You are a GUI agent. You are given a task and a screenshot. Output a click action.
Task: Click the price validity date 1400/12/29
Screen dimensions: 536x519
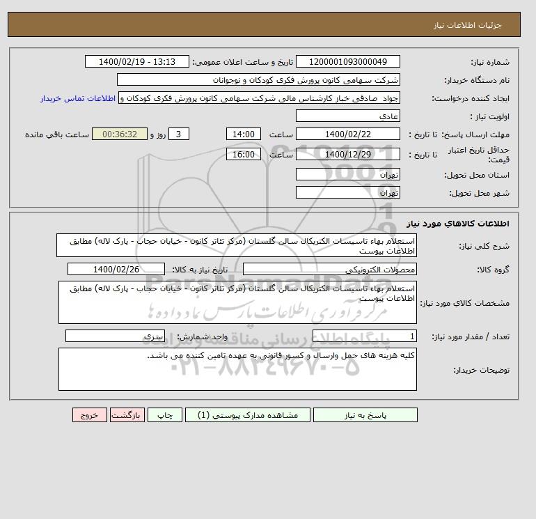(x=347, y=154)
